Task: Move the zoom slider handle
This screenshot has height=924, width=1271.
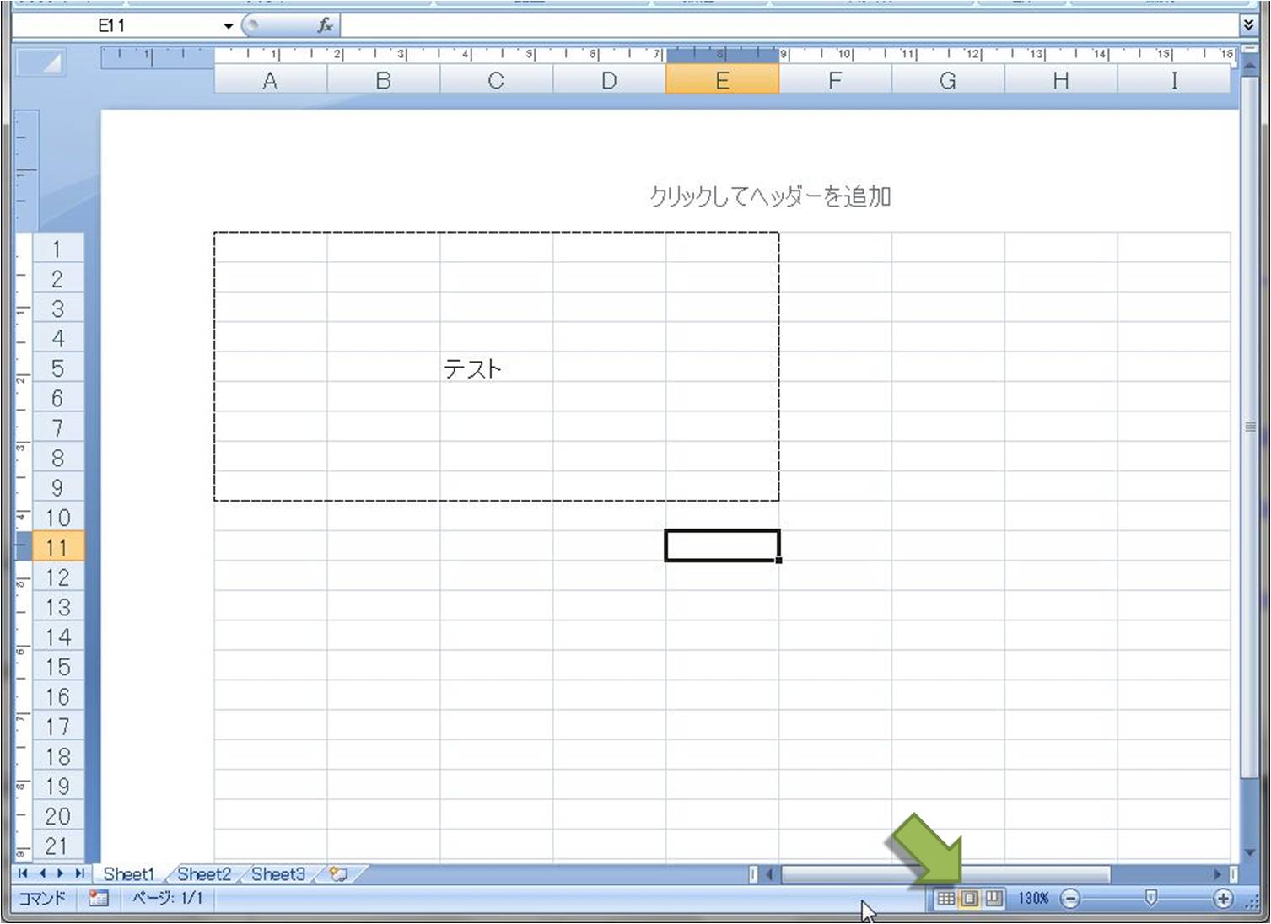Action: tap(1150, 899)
